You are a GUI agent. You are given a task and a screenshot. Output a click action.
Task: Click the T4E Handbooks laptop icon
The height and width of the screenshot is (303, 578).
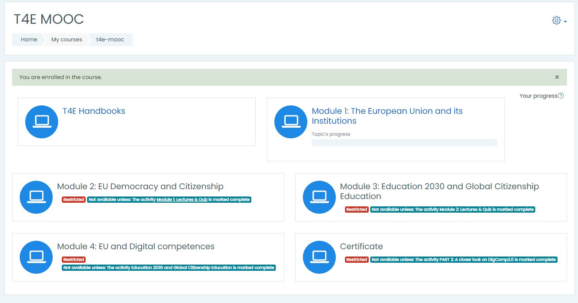coord(42,122)
